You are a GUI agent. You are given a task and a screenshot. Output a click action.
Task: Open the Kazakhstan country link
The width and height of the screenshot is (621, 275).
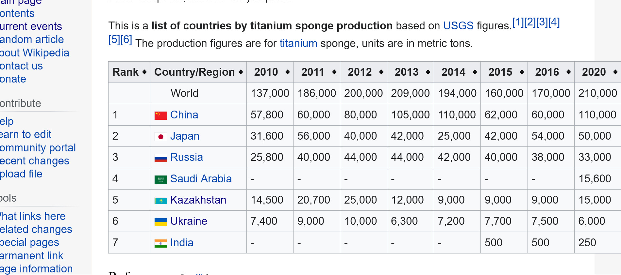point(198,200)
